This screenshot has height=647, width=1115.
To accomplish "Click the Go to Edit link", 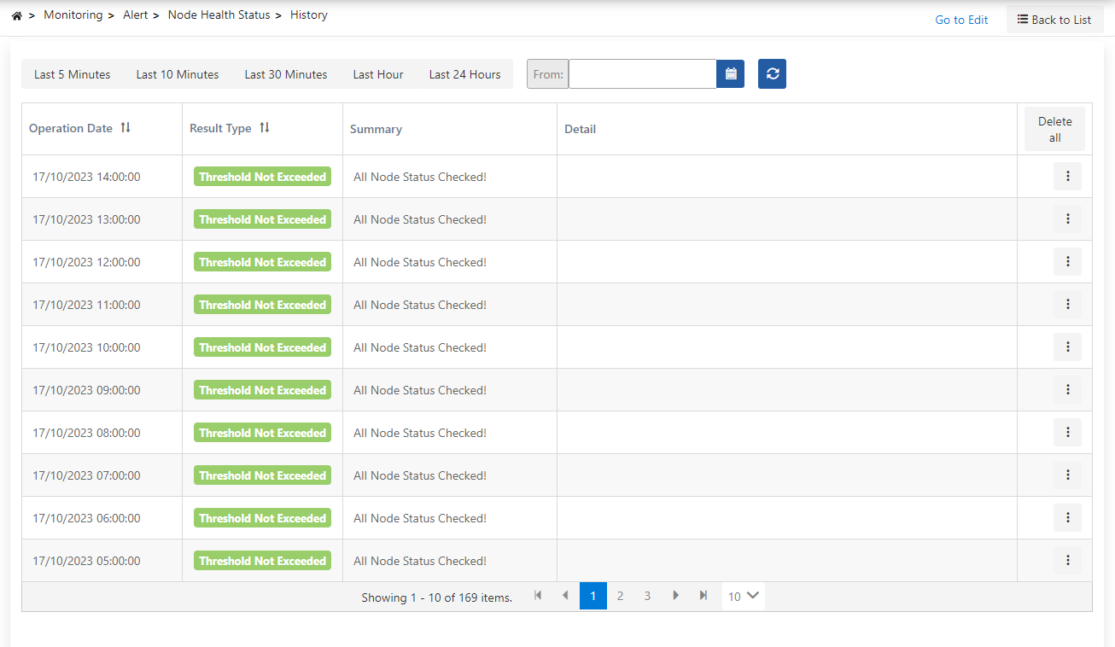I will pyautogui.click(x=961, y=20).
